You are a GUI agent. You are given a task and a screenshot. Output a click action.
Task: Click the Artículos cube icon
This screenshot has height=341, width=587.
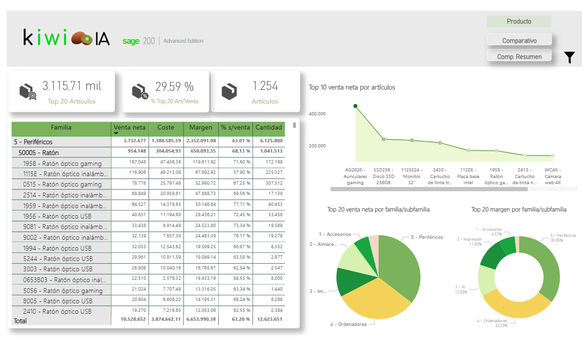click(229, 91)
